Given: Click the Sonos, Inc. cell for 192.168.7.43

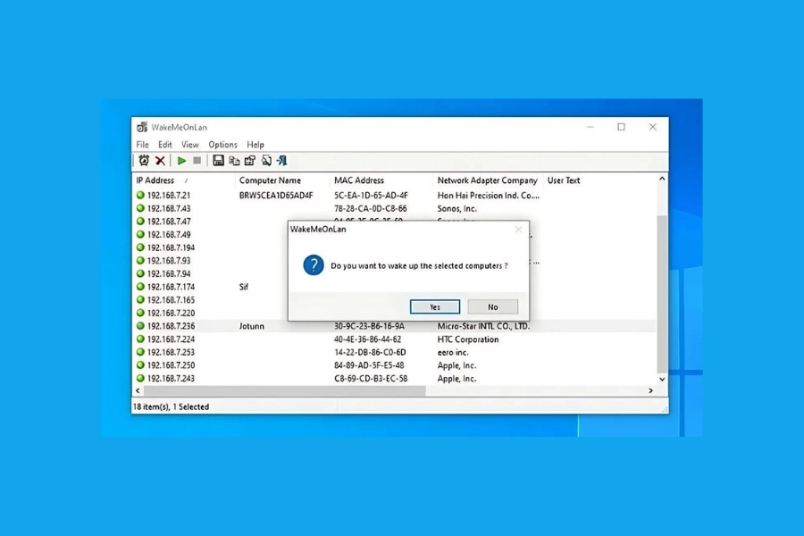Looking at the screenshot, I should click(456, 208).
